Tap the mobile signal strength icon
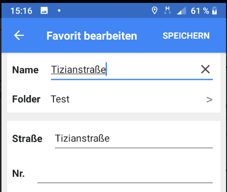227x192 pixels. point(182,11)
